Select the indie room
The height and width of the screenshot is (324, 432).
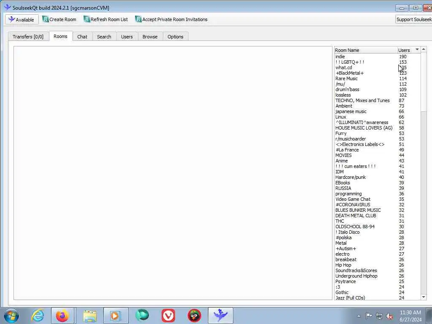(377, 57)
